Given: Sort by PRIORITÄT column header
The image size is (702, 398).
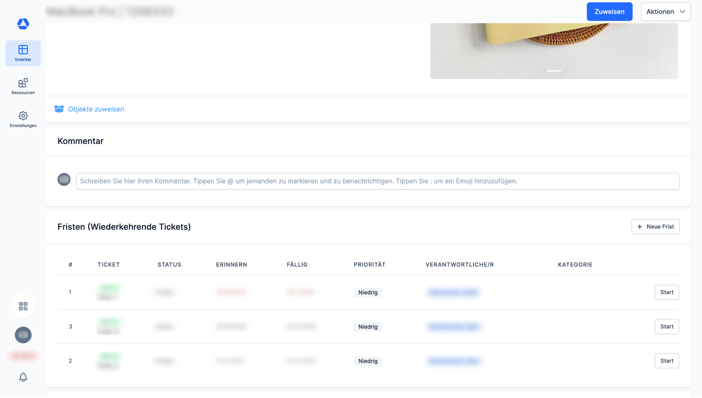Looking at the screenshot, I should (x=369, y=264).
